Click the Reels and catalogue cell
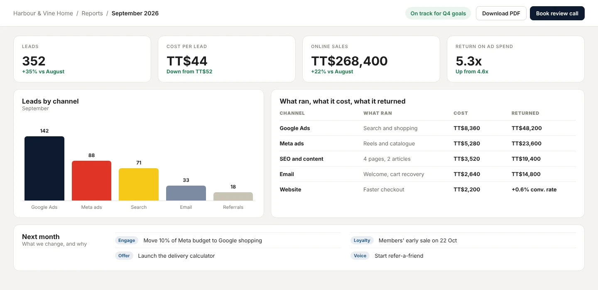The image size is (598, 290). click(x=389, y=143)
